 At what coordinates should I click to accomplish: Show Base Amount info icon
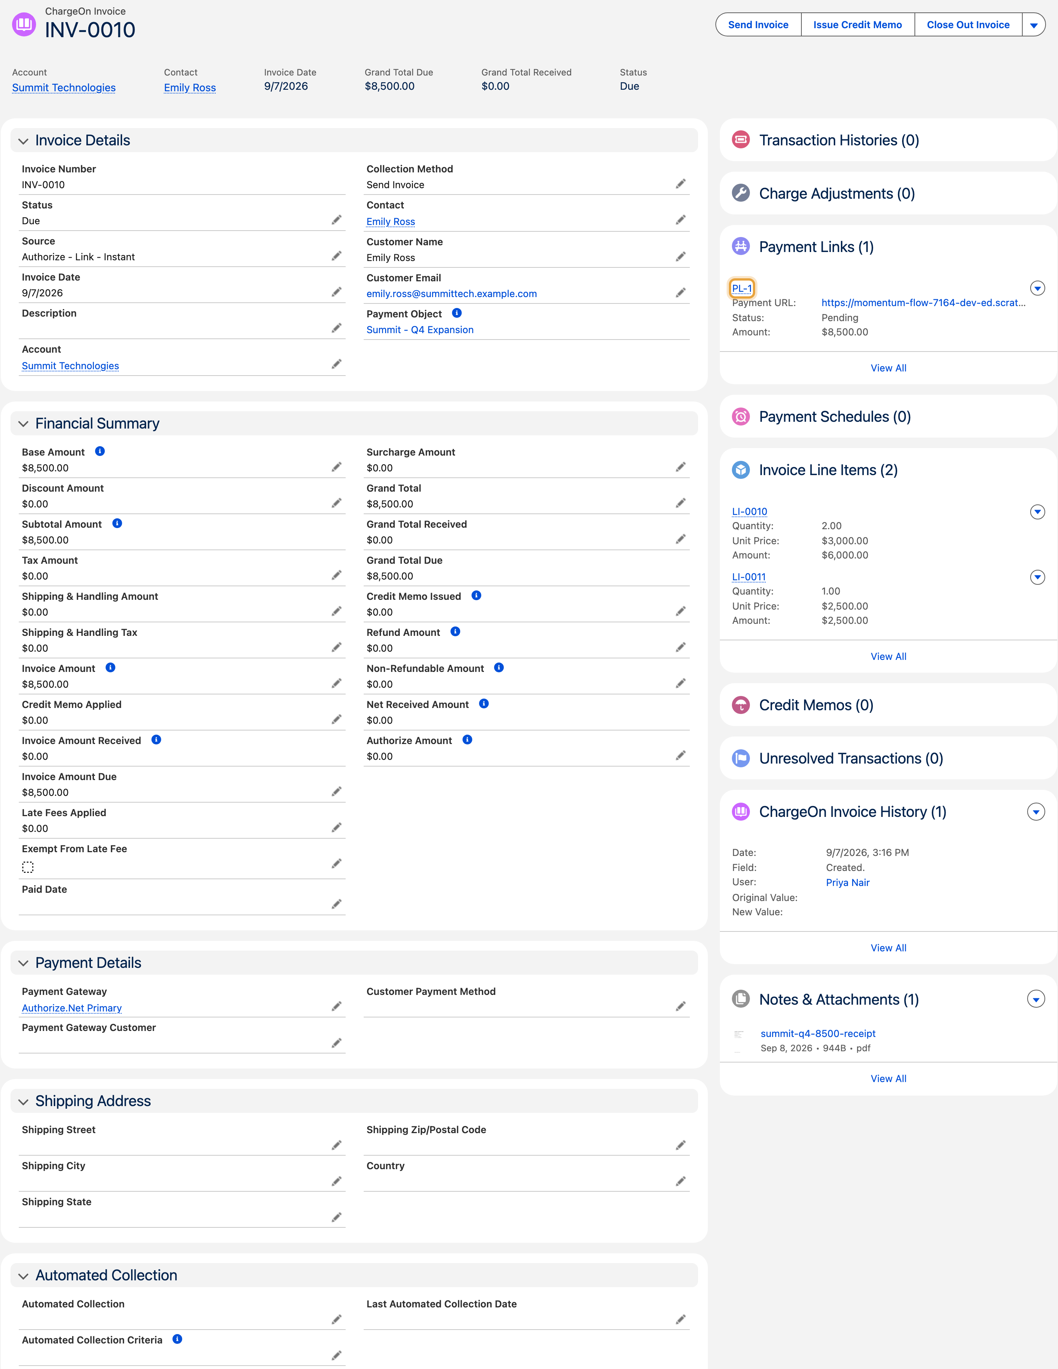[100, 451]
